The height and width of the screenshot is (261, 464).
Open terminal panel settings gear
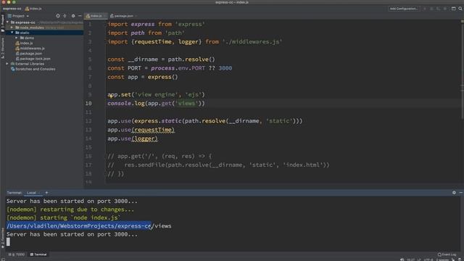point(454,193)
